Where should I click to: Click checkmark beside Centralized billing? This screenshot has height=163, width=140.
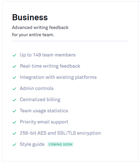coord(15,100)
